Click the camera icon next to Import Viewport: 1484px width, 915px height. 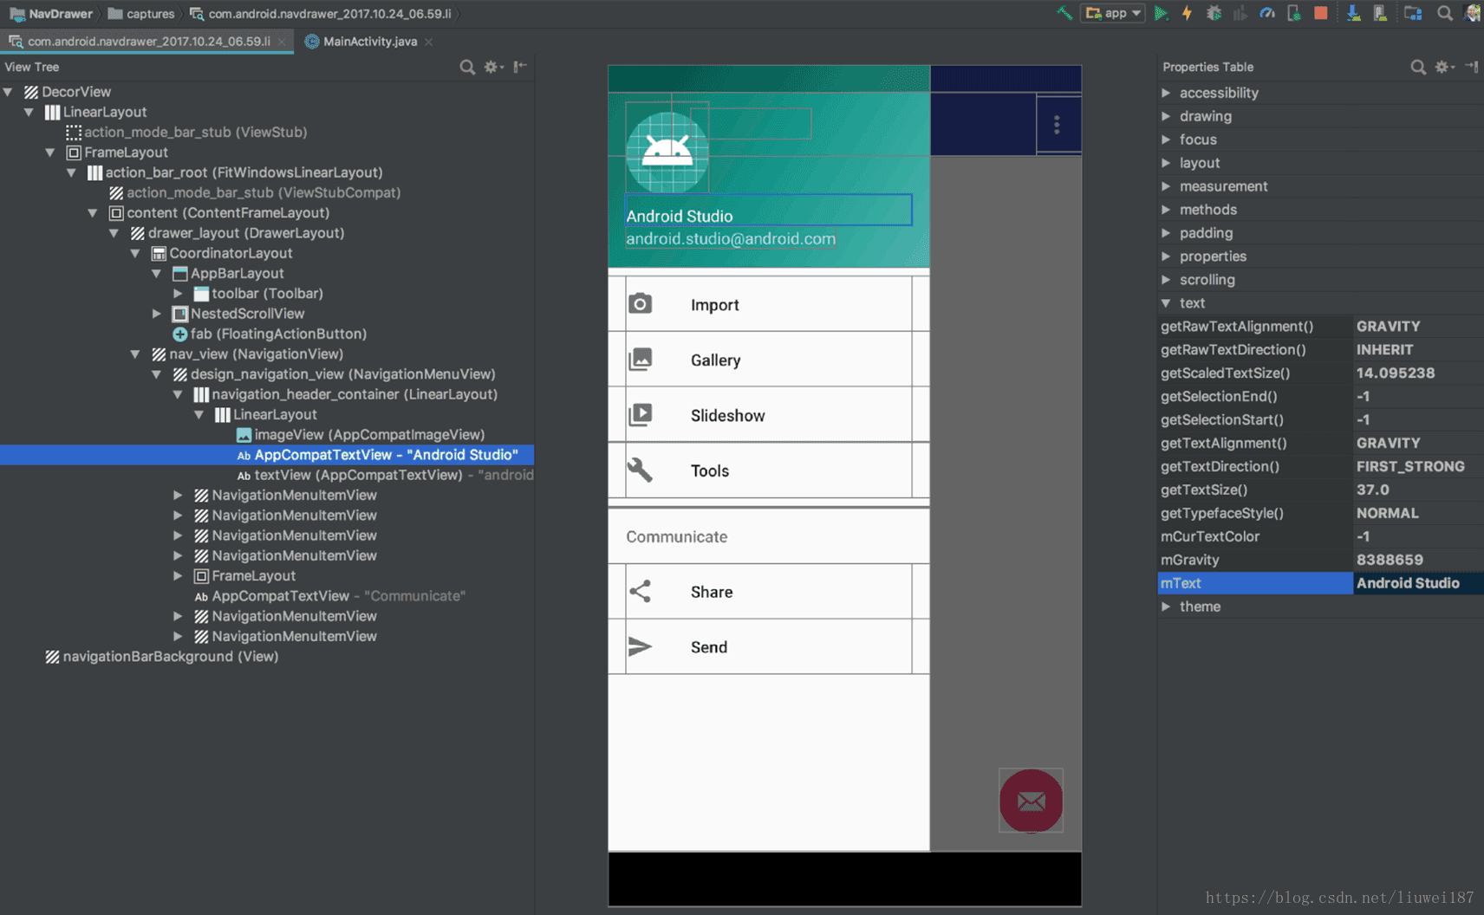coord(641,303)
